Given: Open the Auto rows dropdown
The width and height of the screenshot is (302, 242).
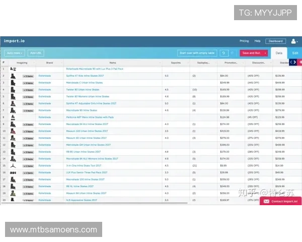Looking at the screenshot, I should 15,53.
